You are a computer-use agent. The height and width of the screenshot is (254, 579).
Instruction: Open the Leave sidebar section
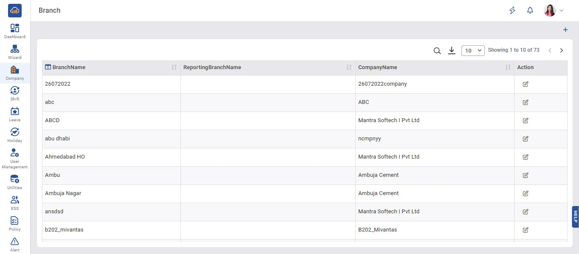click(15, 114)
